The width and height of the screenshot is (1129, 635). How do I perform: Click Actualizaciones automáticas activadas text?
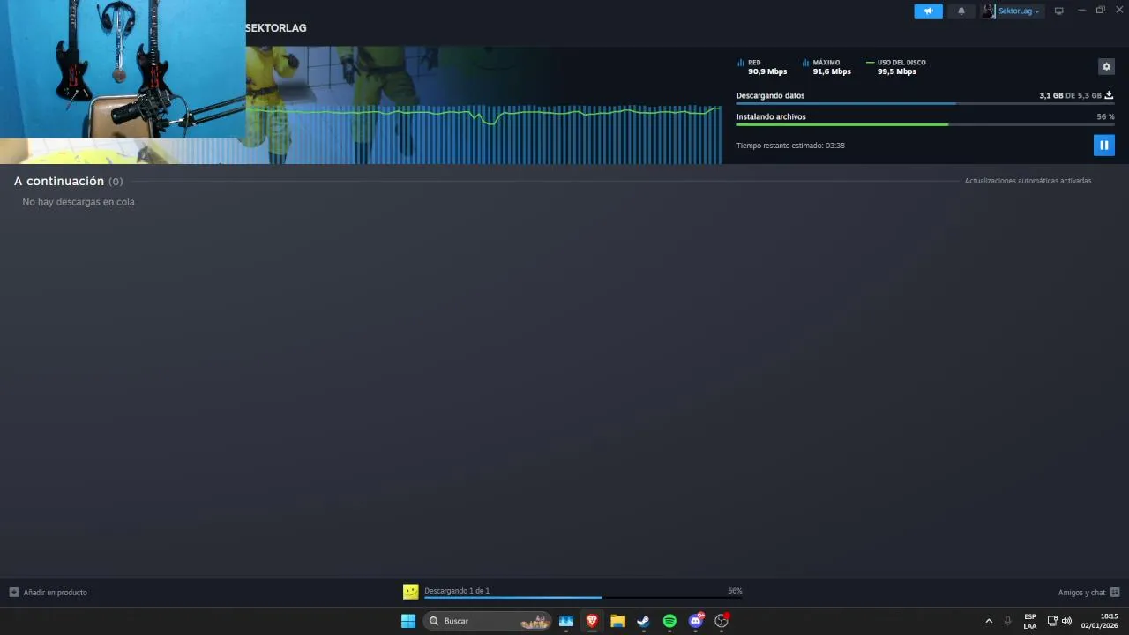tap(1028, 181)
